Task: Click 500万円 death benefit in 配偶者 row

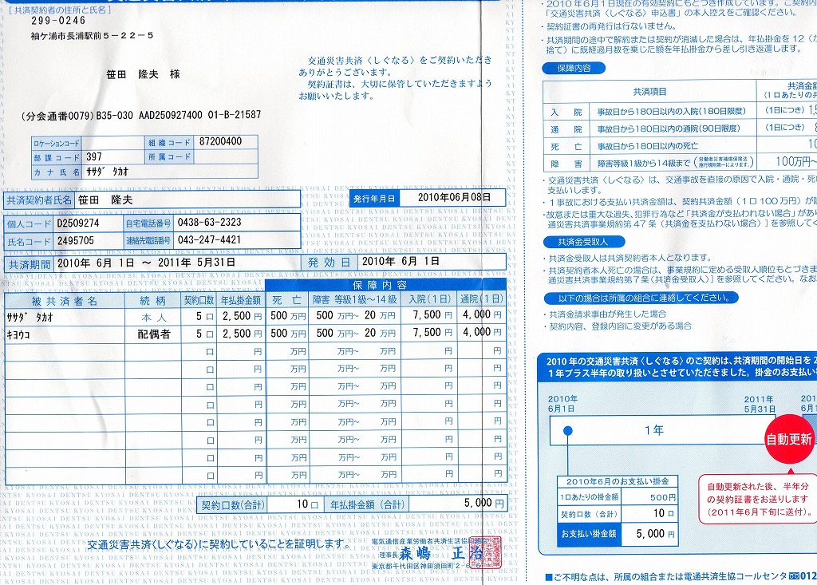Action: (x=288, y=333)
